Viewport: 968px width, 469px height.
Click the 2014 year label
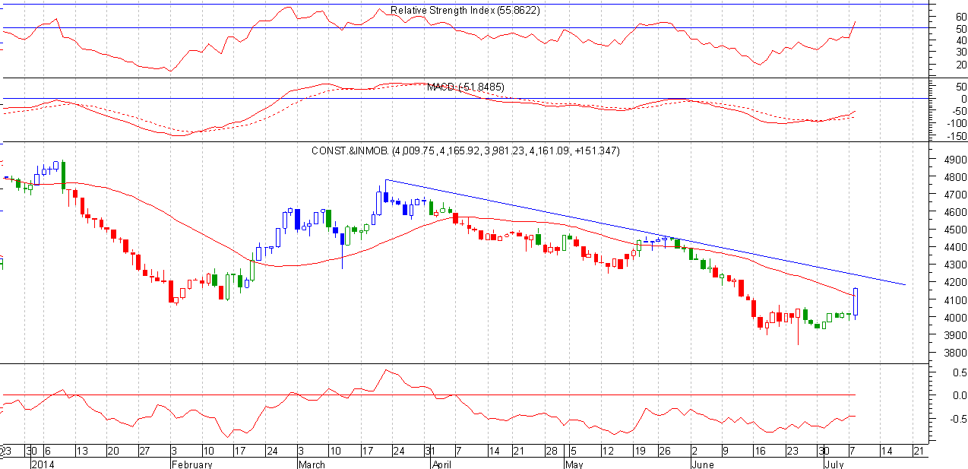point(42,464)
